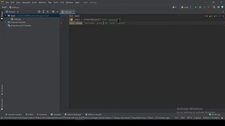The height and width of the screenshot is (126, 225).
Task: Click CreateObject call on line 2
Action: coord(91,20)
